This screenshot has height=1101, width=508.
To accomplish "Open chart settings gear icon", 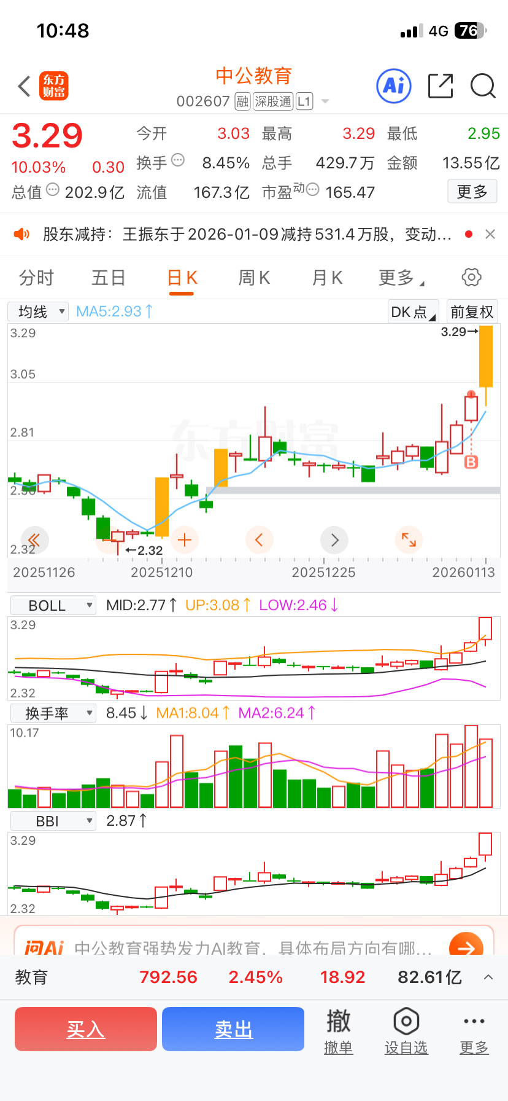I will [x=471, y=277].
